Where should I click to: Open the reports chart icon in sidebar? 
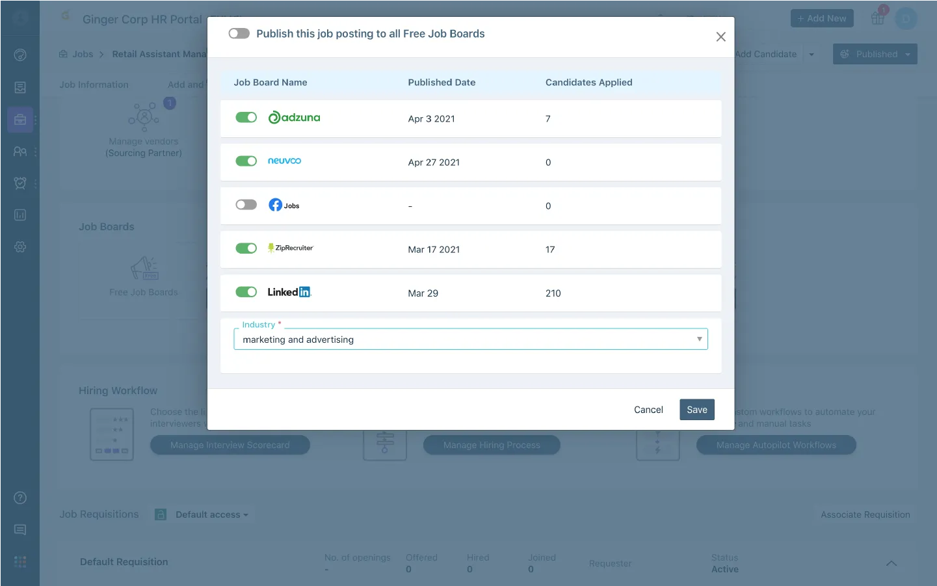tap(20, 215)
